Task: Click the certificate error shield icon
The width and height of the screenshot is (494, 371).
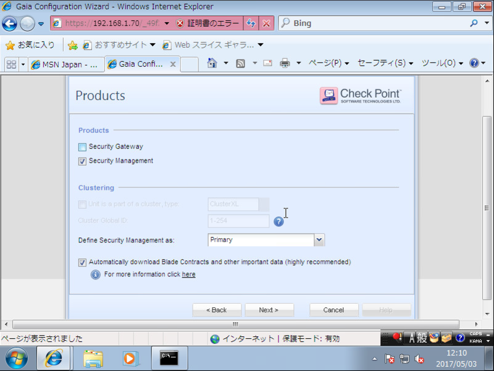Action: [180, 23]
